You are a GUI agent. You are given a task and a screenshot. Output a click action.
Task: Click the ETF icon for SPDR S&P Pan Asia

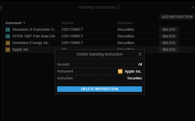pyautogui.click(x=8, y=36)
